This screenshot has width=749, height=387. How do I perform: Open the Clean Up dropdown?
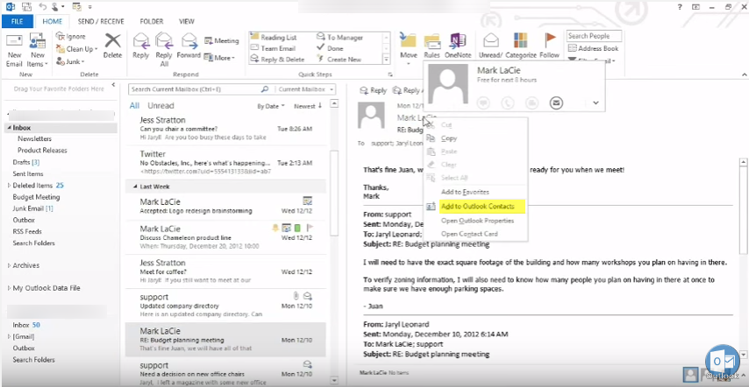point(77,49)
